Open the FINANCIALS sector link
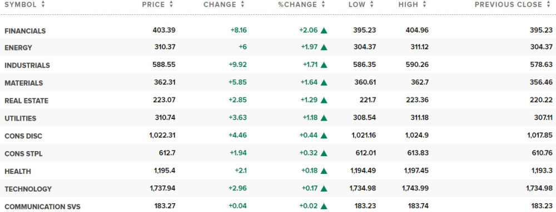The width and height of the screenshot is (556, 212). [x=25, y=31]
